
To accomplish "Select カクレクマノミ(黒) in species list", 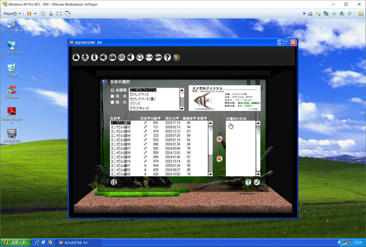I will point(154,99).
